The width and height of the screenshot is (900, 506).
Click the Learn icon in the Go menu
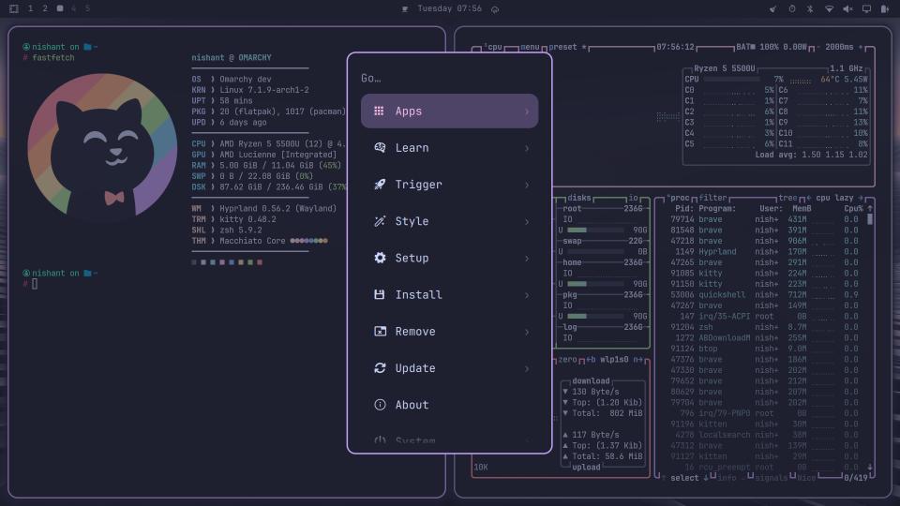[x=380, y=147]
